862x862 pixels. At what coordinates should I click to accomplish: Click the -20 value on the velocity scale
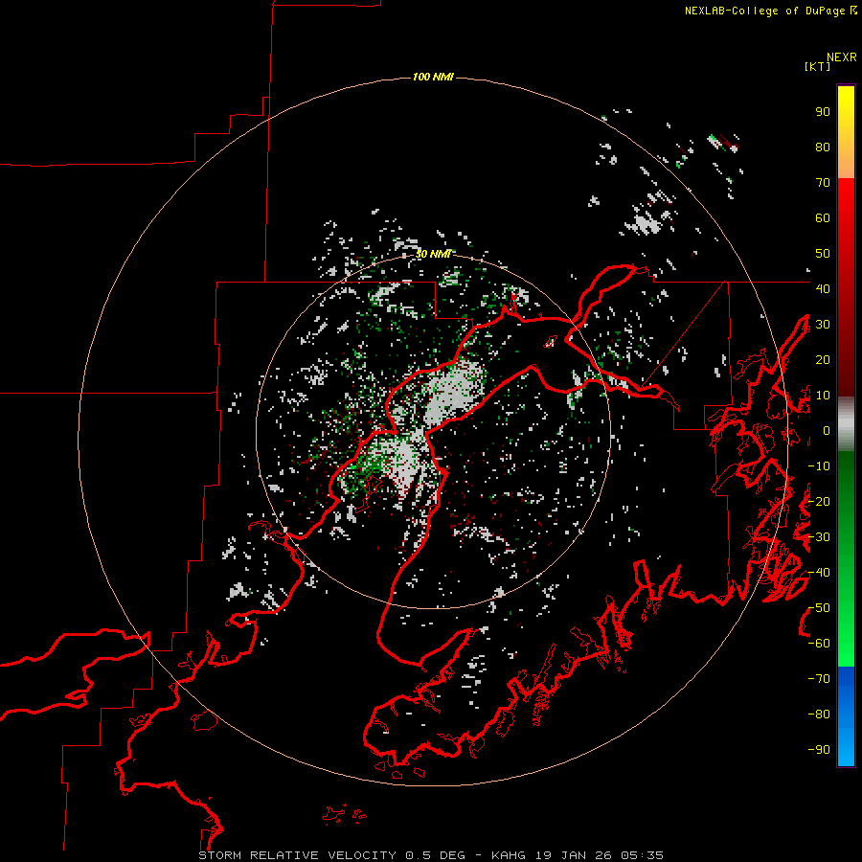819,501
